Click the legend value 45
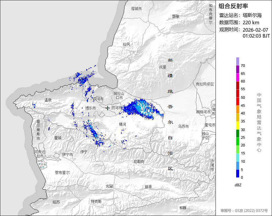272x216 pixels. point(243,106)
